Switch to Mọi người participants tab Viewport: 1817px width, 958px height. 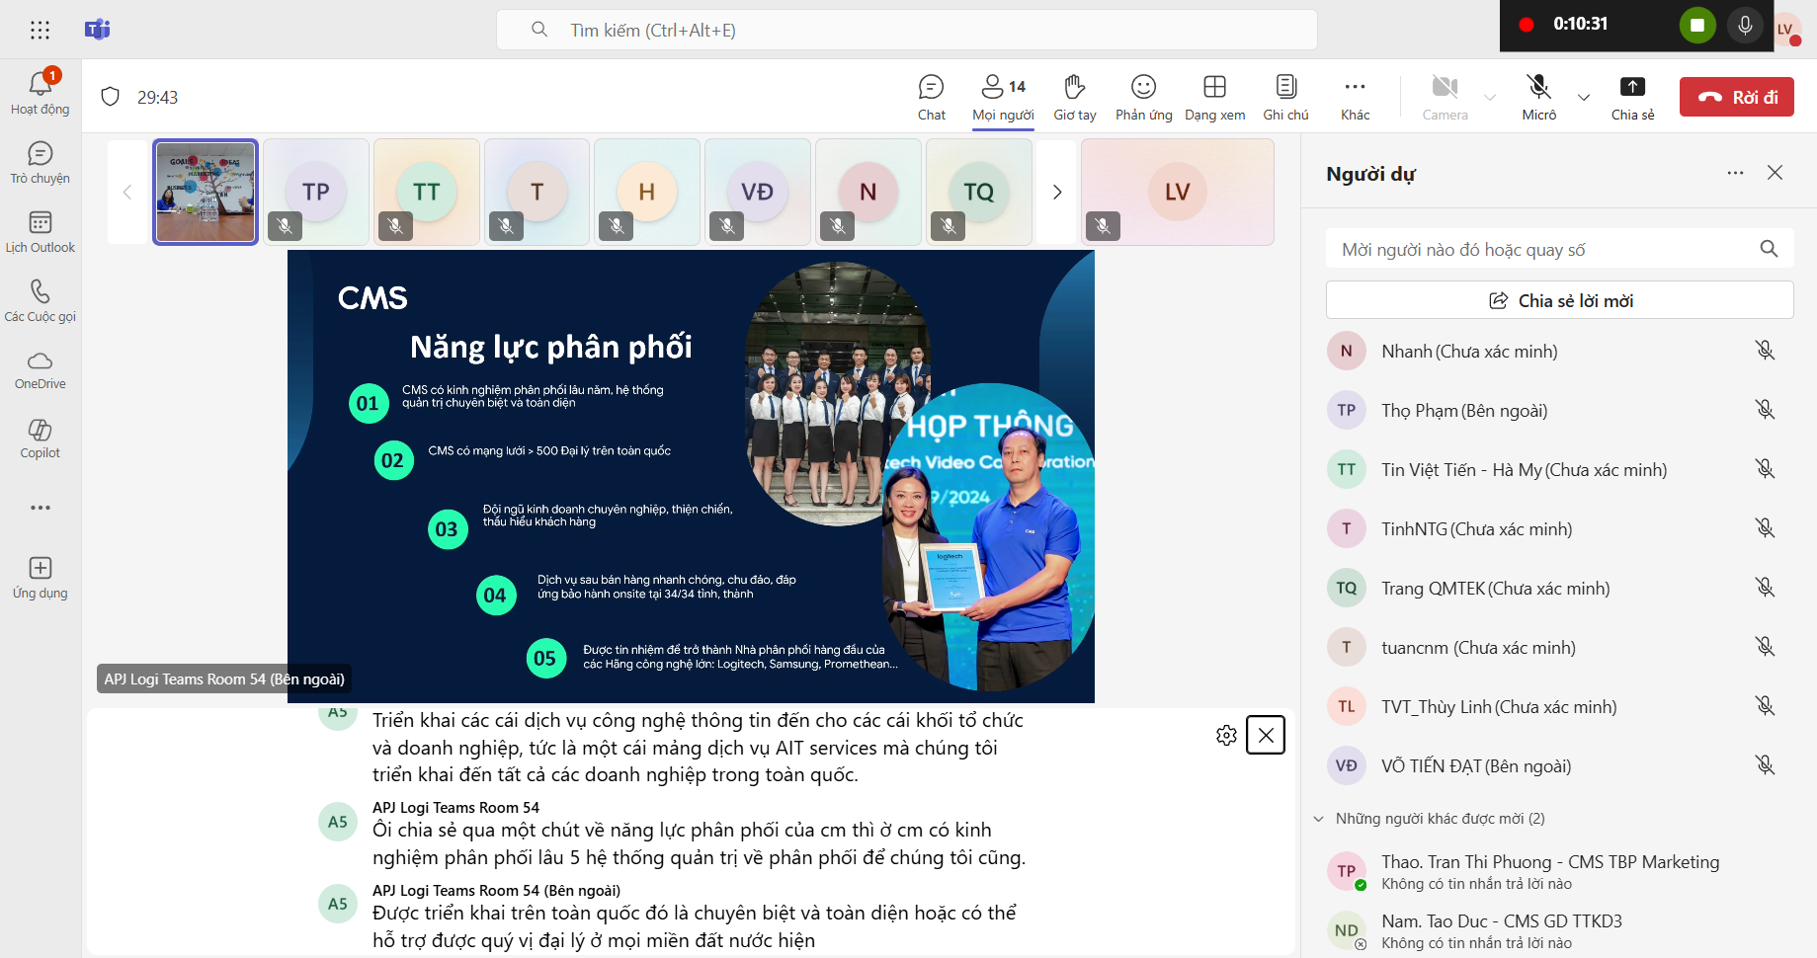[1003, 98]
